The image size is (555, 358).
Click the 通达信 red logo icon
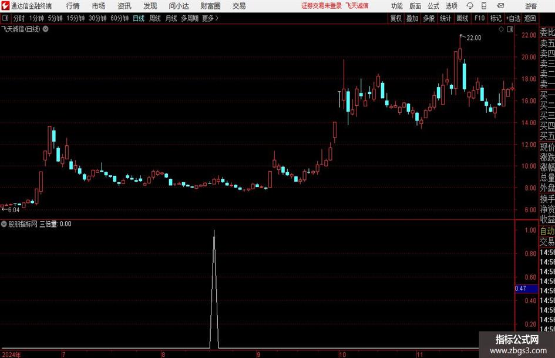[x=5, y=6]
